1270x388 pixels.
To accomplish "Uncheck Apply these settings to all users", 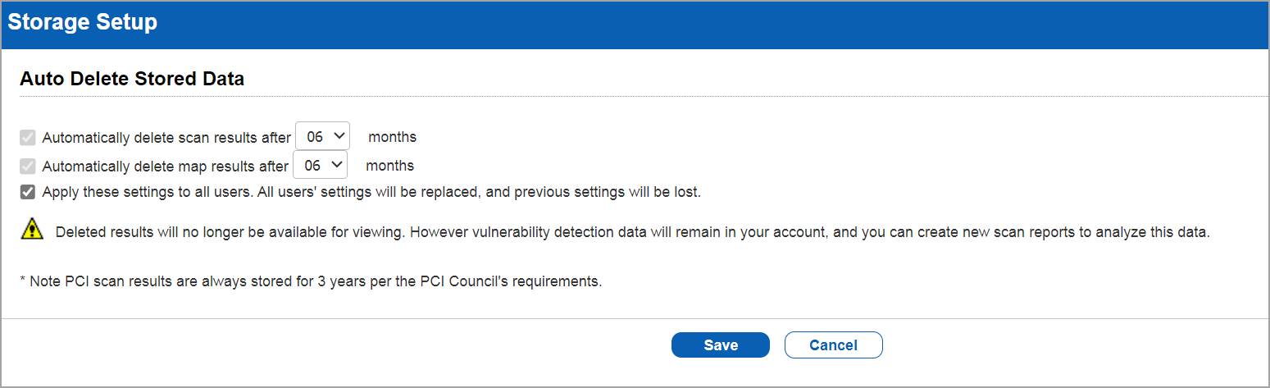I will 28,193.
